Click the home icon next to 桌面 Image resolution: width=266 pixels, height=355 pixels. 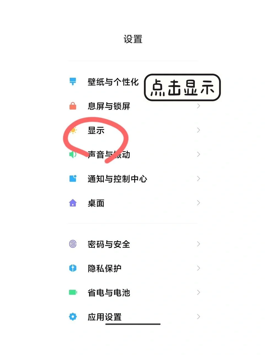tap(73, 203)
